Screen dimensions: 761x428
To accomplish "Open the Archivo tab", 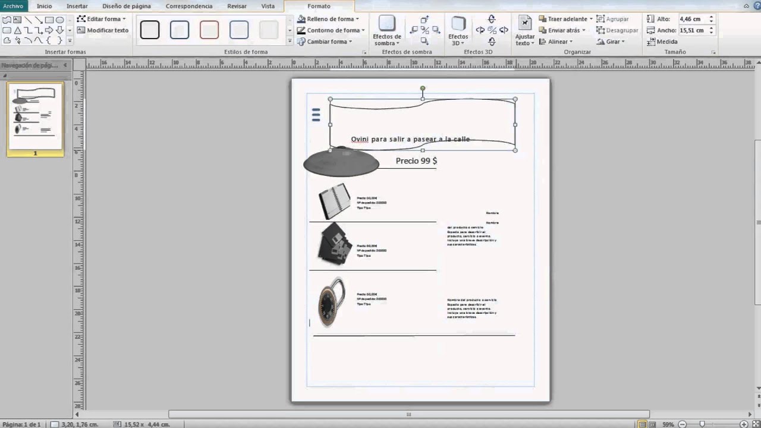I will pos(13,6).
